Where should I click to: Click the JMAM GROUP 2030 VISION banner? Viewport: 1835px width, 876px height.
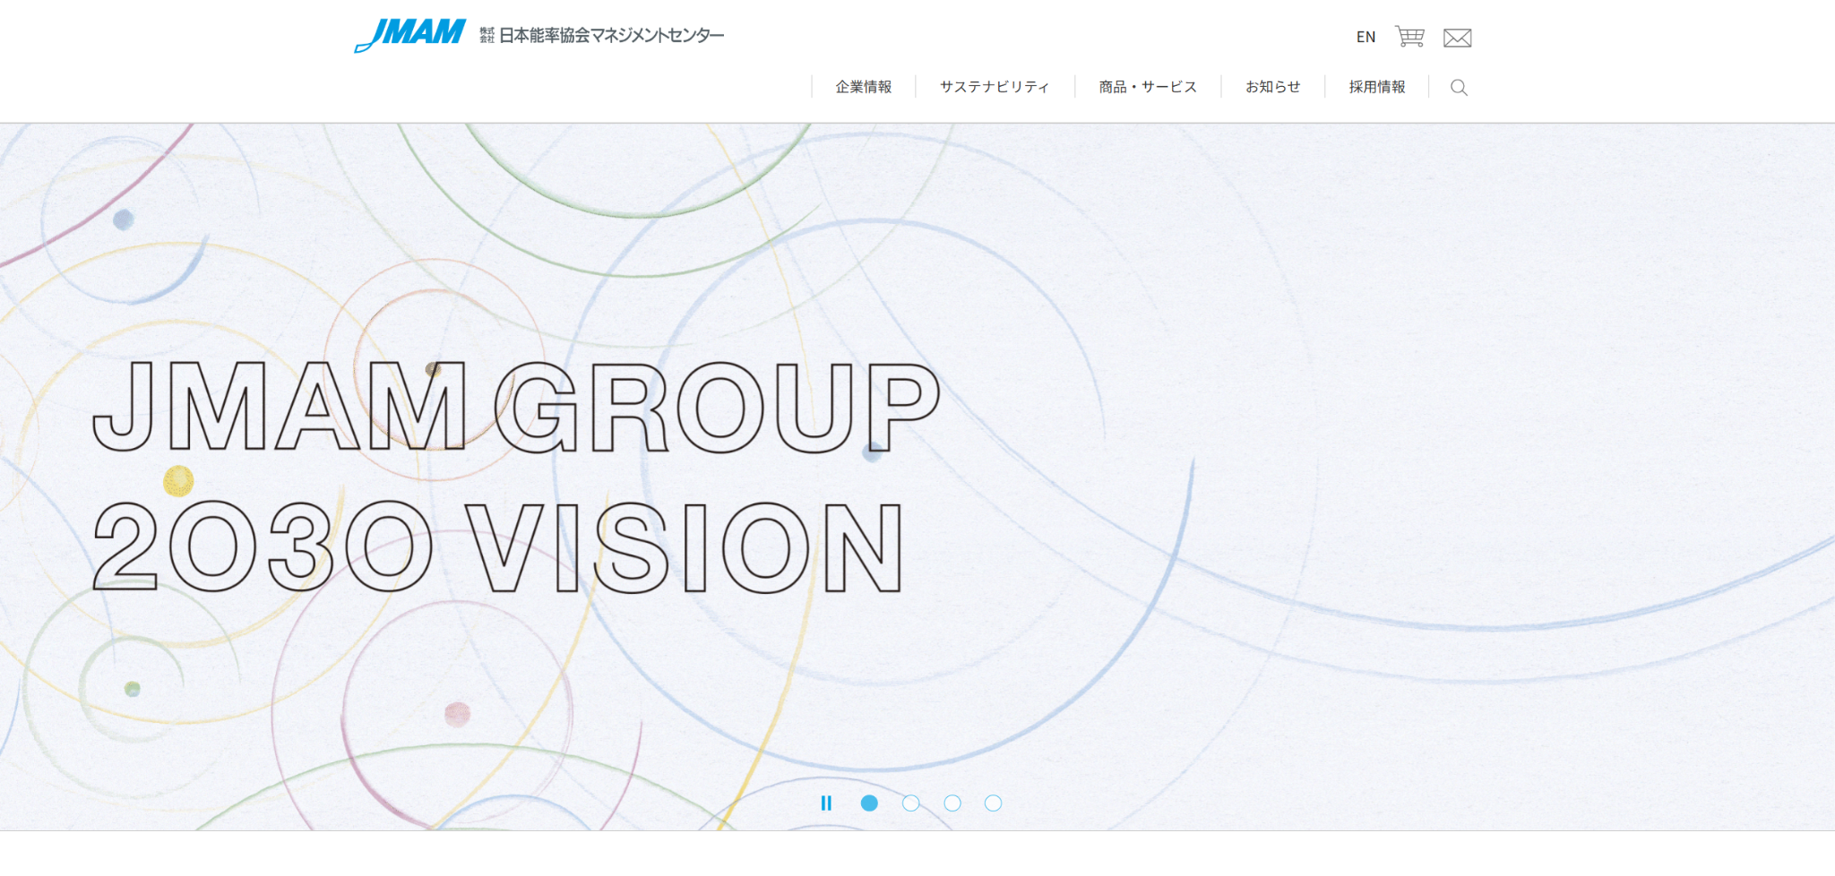tap(917, 477)
